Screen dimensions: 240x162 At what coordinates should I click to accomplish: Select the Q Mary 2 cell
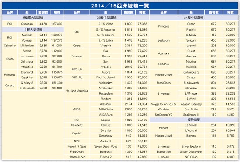click(27, 83)
